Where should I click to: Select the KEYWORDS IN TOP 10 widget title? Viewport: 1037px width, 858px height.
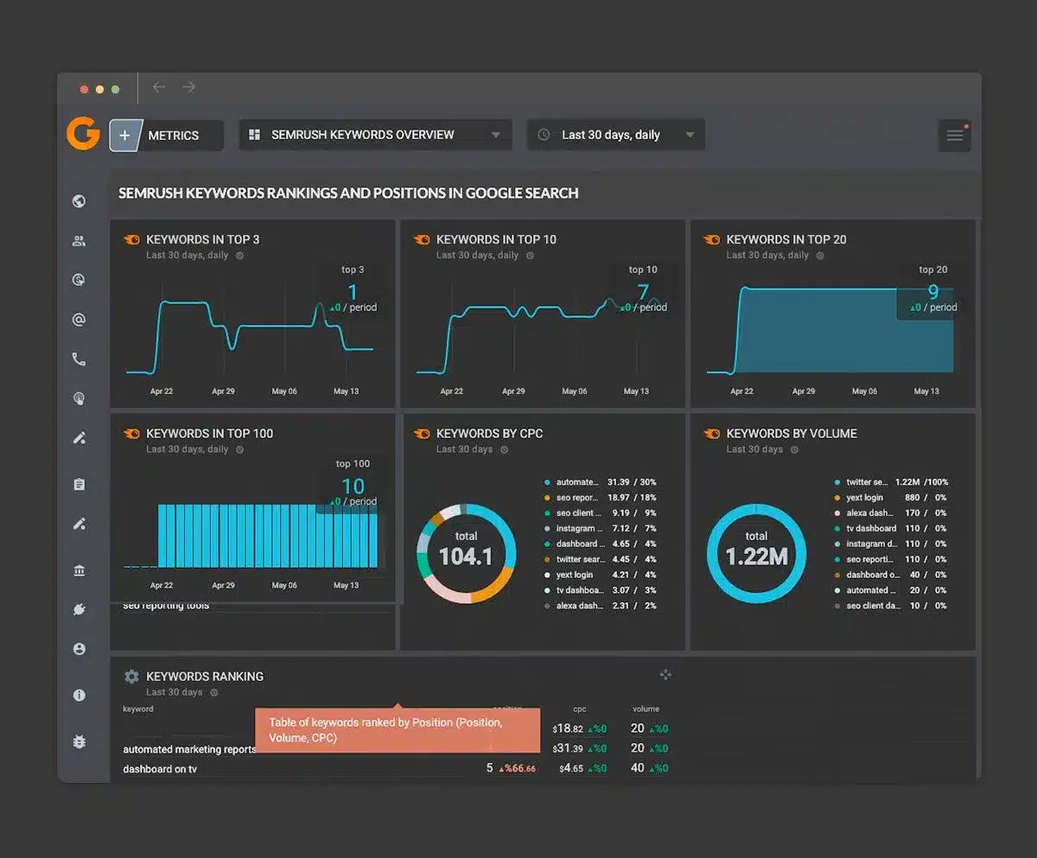click(496, 239)
